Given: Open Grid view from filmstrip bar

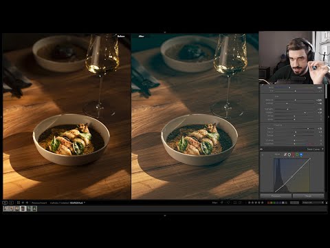Looking at the screenshot, I should point(19,203).
